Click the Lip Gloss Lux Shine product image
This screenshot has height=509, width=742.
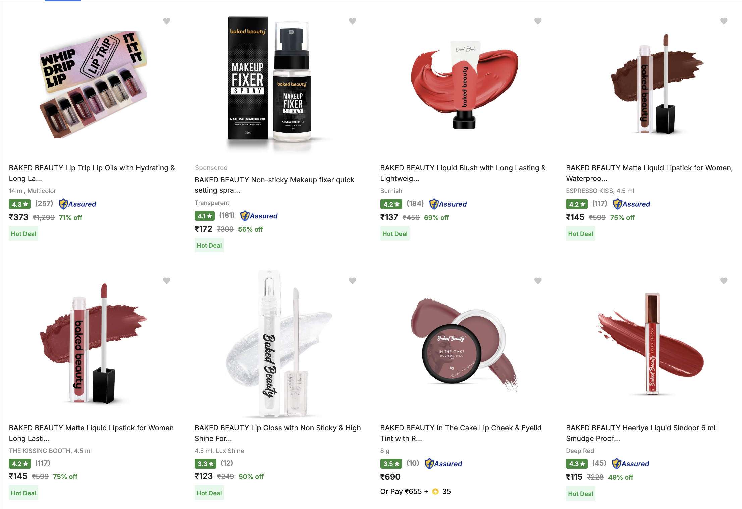coord(278,344)
